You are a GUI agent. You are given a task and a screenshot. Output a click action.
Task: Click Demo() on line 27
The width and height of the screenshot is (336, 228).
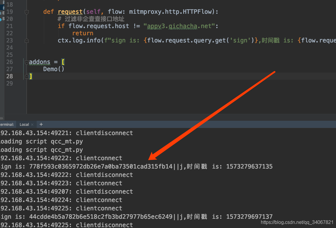(x=54, y=69)
